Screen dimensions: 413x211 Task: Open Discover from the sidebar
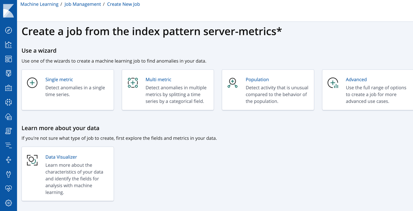click(x=9, y=30)
